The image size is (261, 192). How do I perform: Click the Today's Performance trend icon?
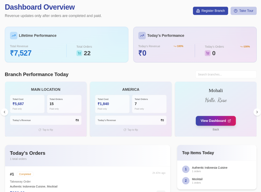(142, 36)
